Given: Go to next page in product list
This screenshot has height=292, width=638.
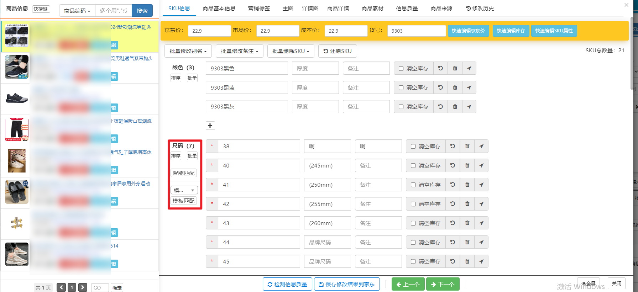Looking at the screenshot, I should (x=83, y=287).
